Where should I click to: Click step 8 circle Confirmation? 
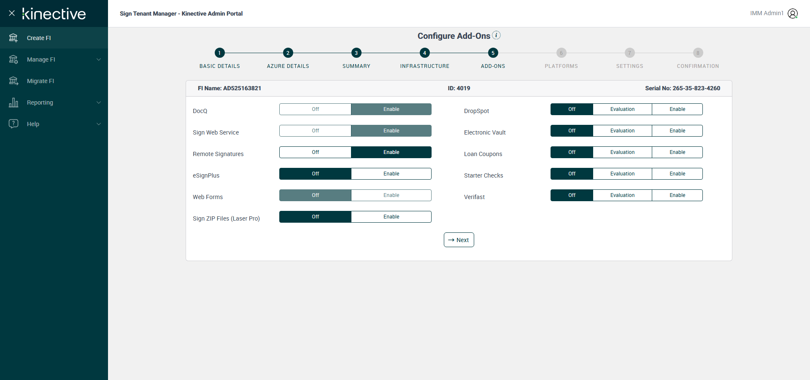[x=698, y=53]
